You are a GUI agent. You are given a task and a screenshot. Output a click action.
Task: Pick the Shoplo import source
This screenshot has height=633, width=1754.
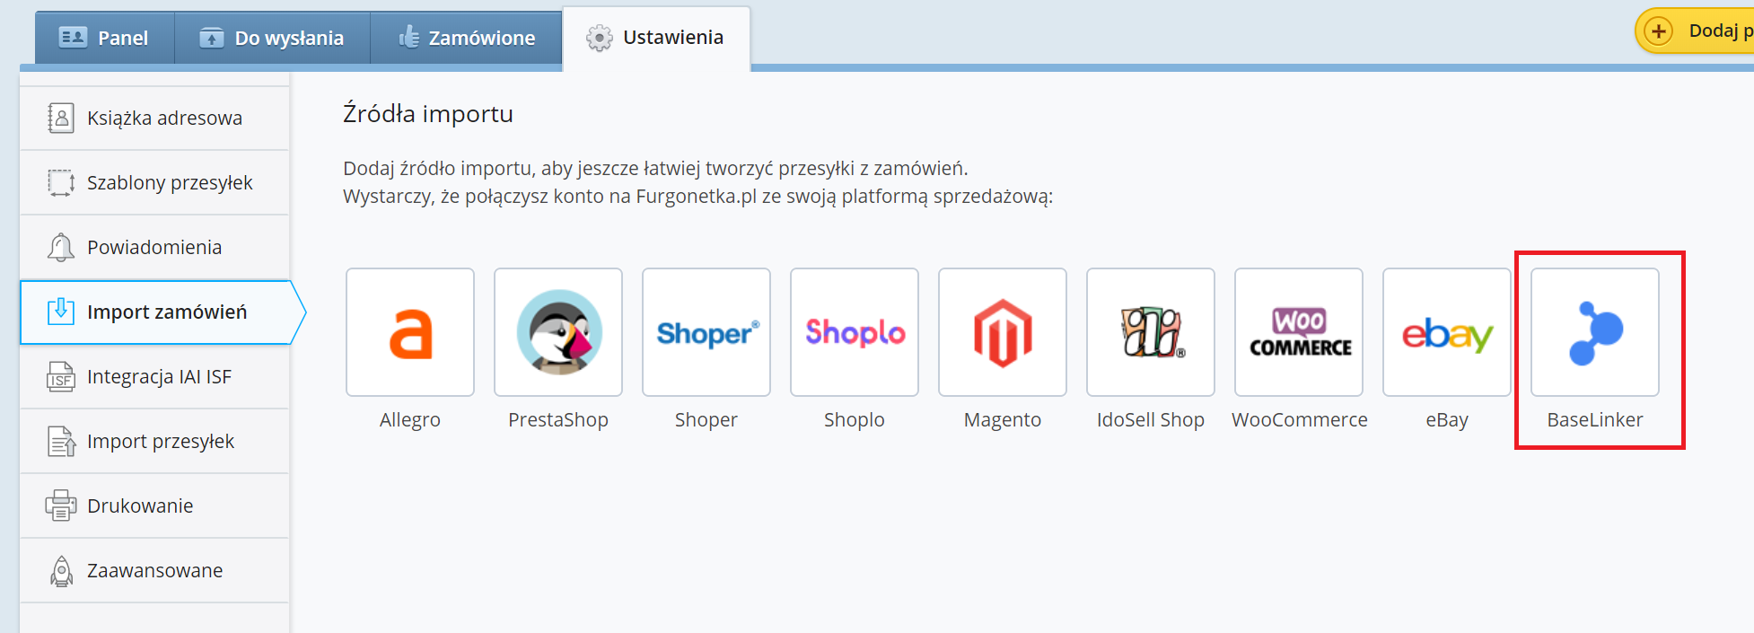(855, 332)
